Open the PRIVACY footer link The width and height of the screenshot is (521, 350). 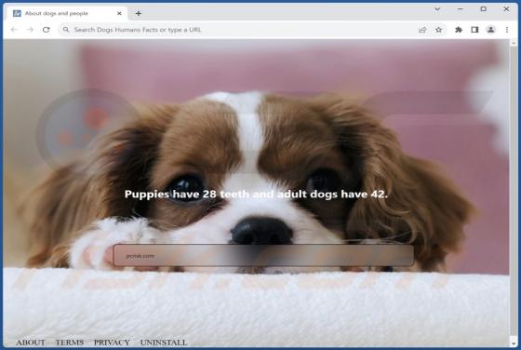point(112,342)
